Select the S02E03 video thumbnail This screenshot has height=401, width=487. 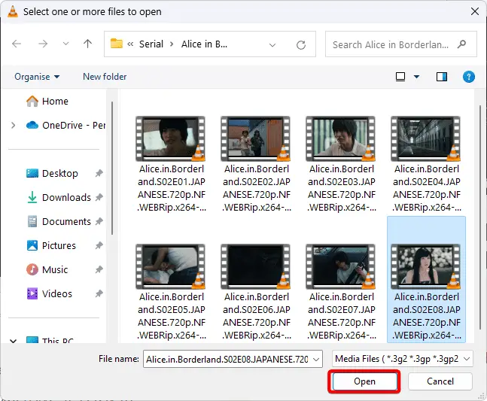[341, 138]
